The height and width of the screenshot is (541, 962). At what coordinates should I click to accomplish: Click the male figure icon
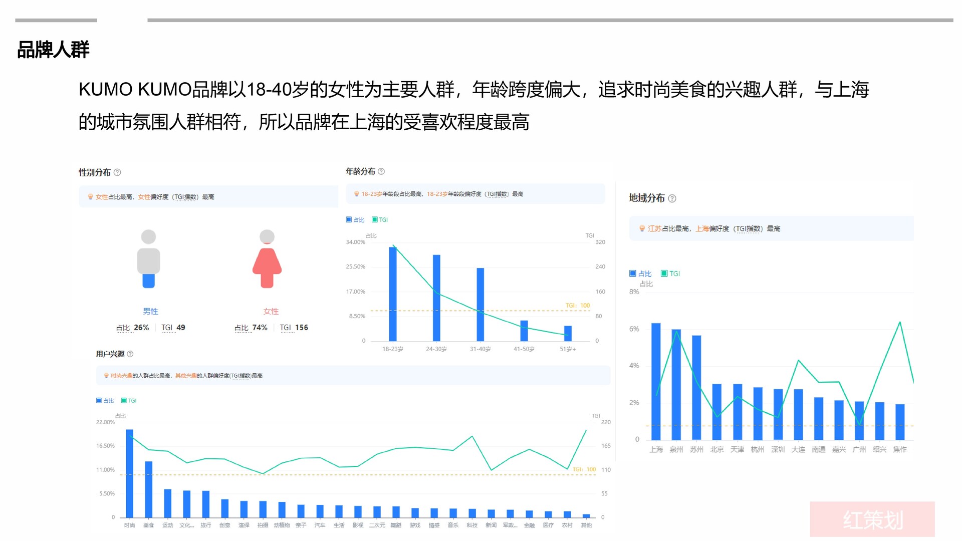pyautogui.click(x=149, y=258)
